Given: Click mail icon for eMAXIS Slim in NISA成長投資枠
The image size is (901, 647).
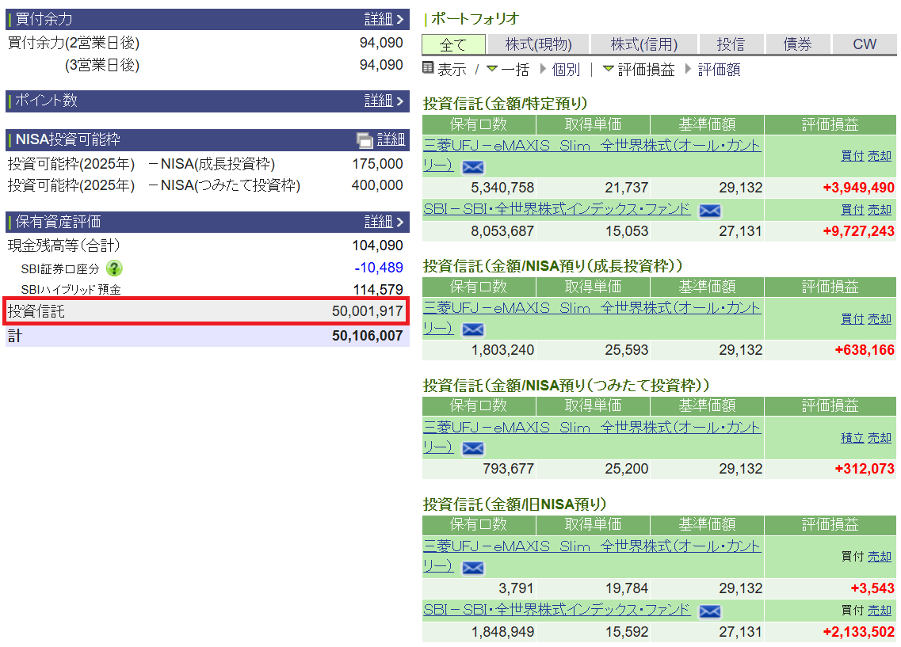Looking at the screenshot, I should (473, 329).
